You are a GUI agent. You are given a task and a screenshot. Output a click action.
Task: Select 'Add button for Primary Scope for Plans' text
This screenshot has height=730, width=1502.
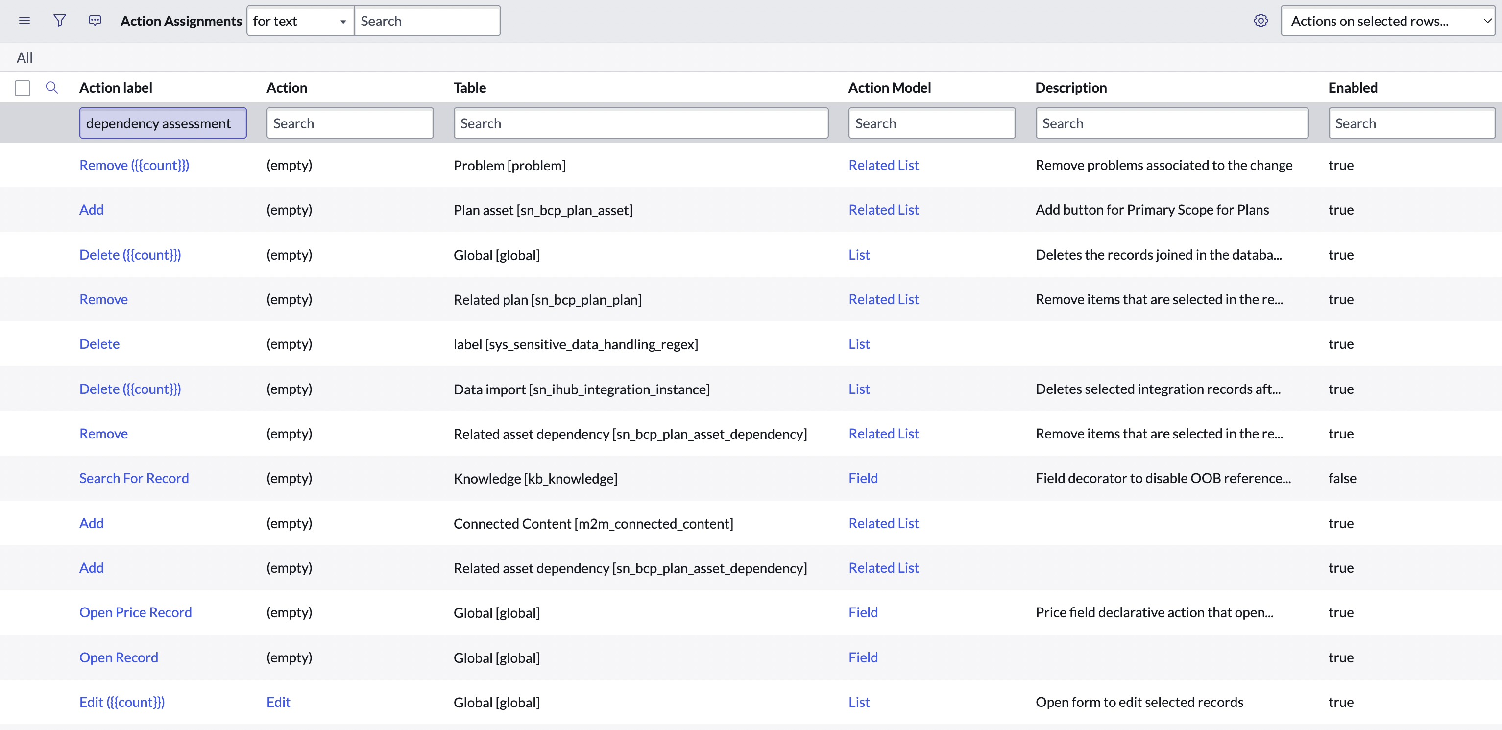pos(1152,209)
